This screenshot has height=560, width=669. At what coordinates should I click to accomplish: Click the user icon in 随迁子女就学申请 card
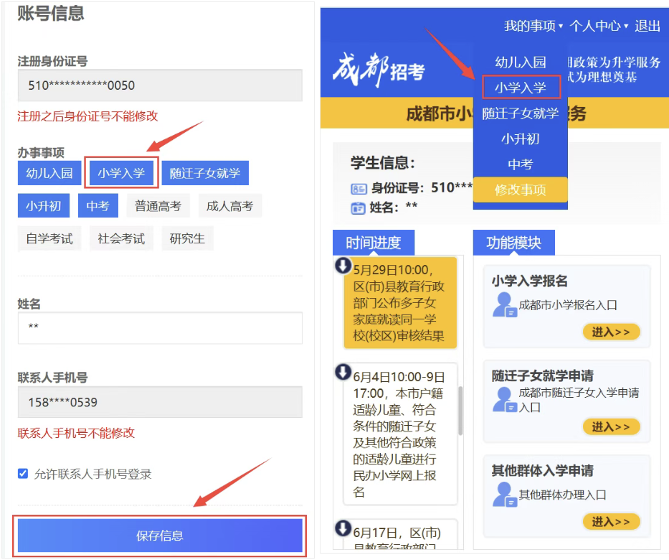(504, 399)
